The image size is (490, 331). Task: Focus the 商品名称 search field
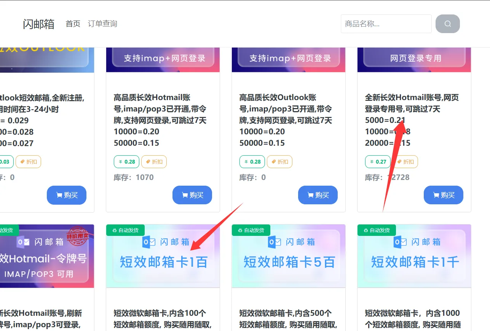pyautogui.click(x=386, y=24)
